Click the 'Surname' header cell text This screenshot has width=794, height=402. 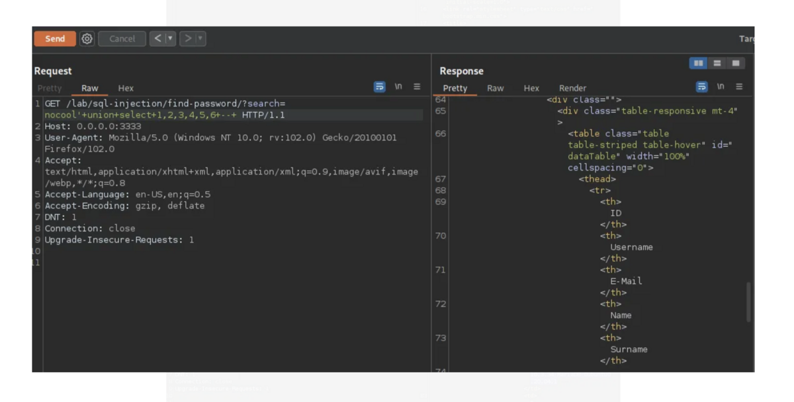click(x=629, y=349)
